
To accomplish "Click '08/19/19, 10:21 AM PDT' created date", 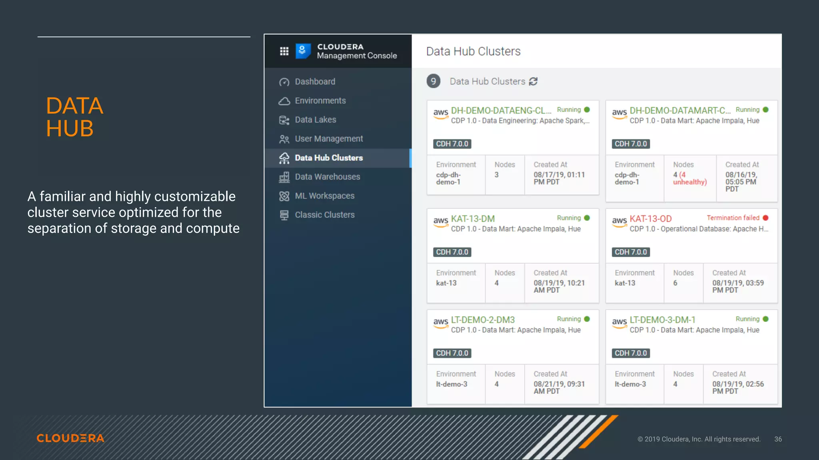I will (x=559, y=287).
